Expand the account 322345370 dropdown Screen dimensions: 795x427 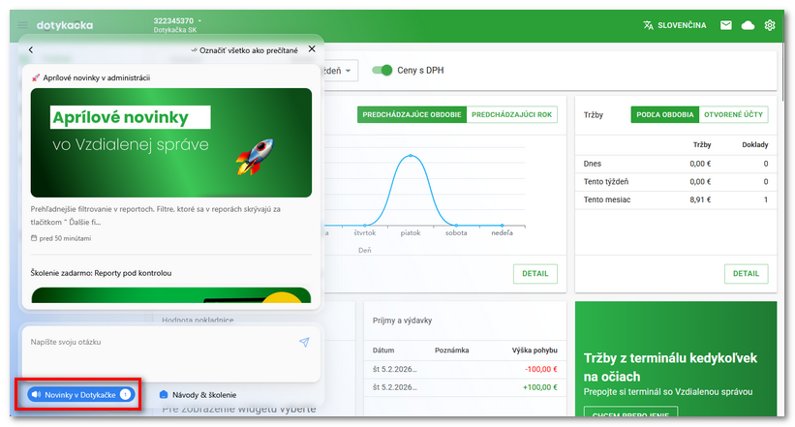(199, 19)
